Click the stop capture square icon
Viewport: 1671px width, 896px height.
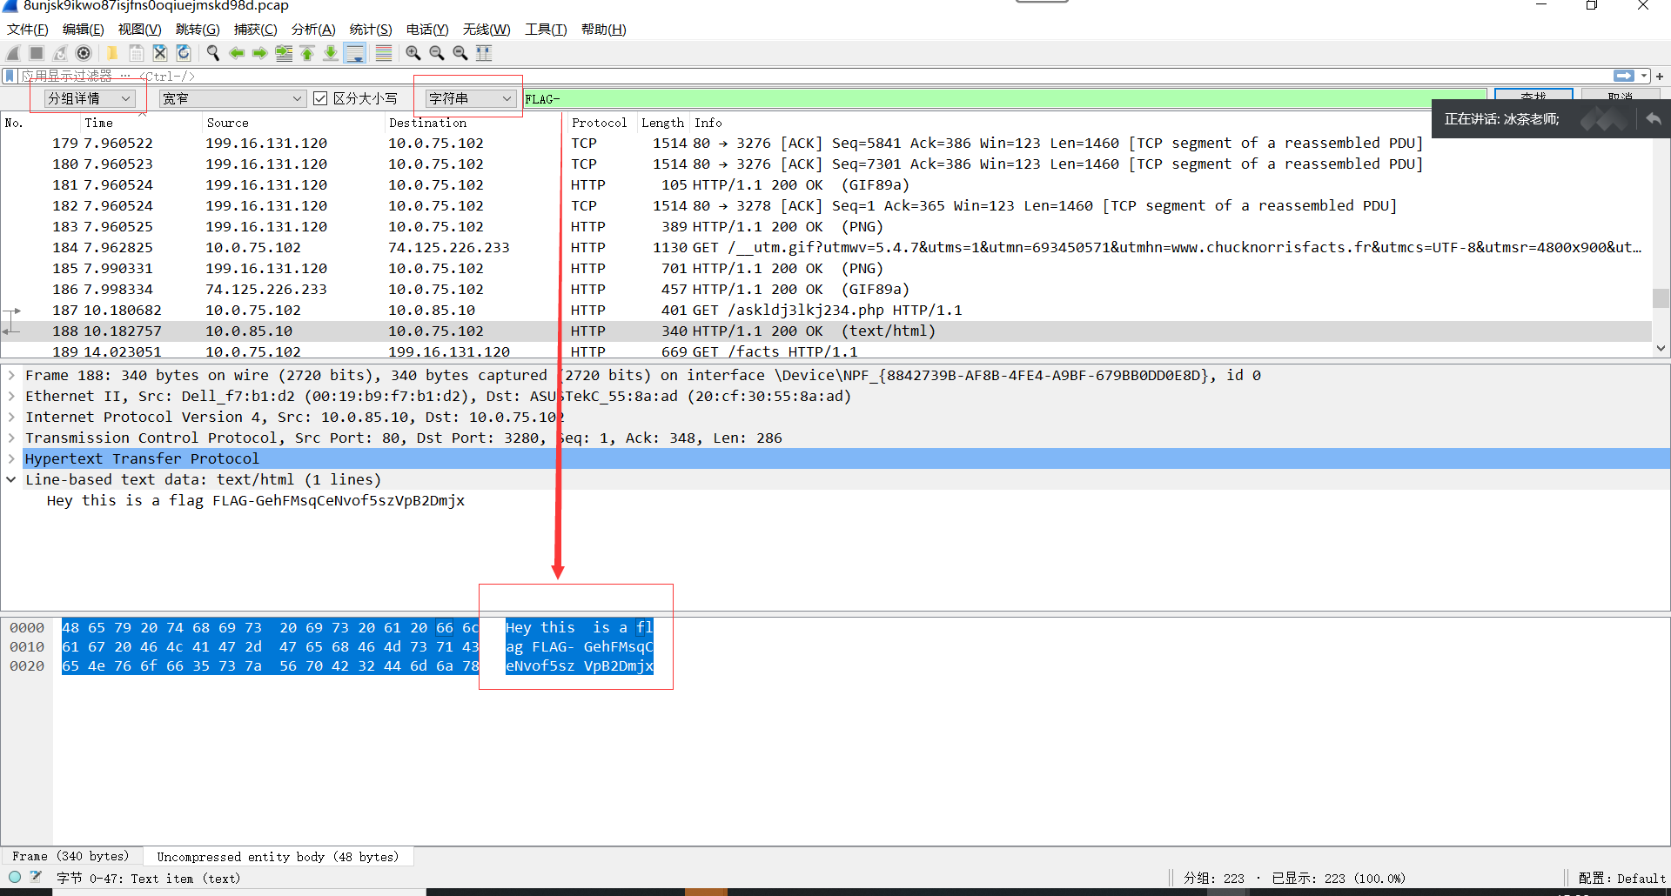tap(37, 53)
